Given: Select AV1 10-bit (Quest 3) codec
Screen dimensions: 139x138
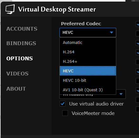Looking at the screenshot, I should (x=88, y=90).
